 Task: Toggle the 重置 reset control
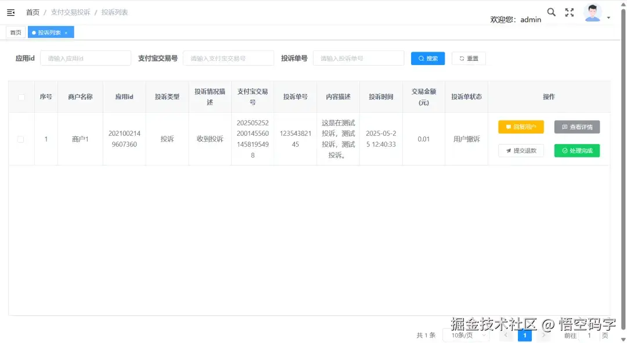click(x=469, y=58)
